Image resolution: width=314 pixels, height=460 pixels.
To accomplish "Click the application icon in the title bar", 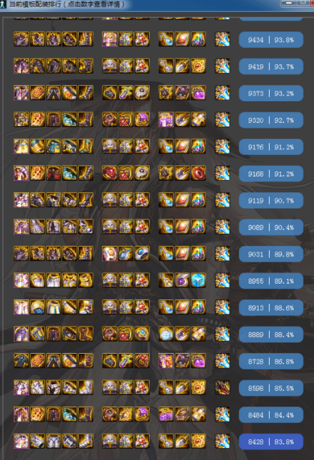I will (3, 4).
